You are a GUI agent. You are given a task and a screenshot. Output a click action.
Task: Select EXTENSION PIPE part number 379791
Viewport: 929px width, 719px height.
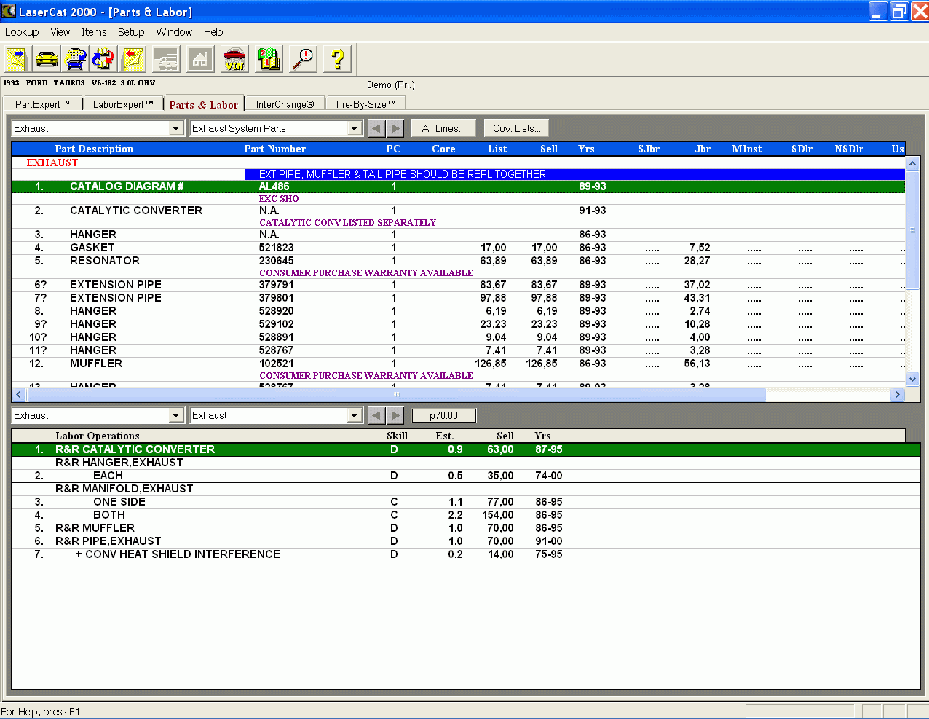coord(458,285)
